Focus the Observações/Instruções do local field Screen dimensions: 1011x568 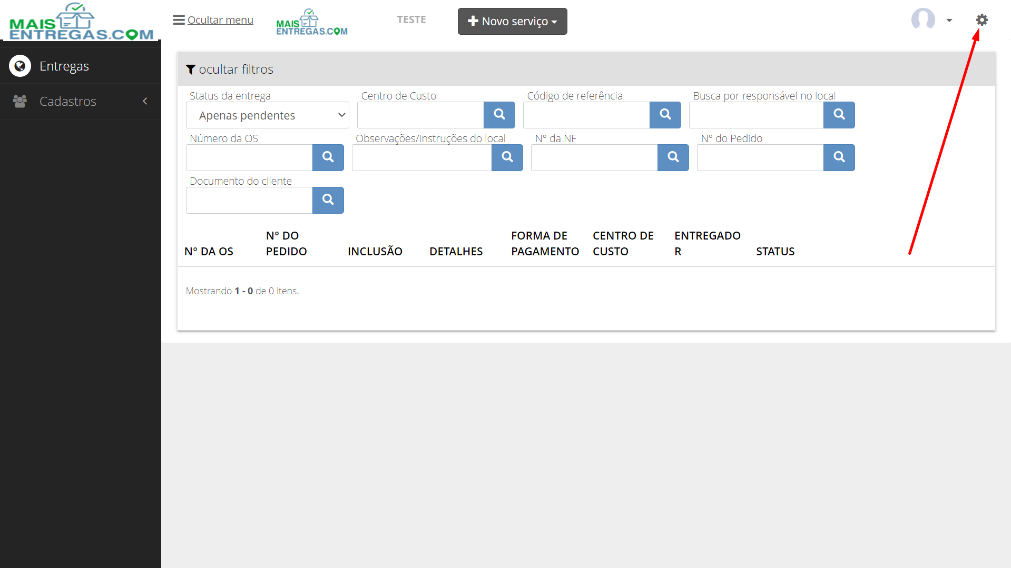pos(422,157)
